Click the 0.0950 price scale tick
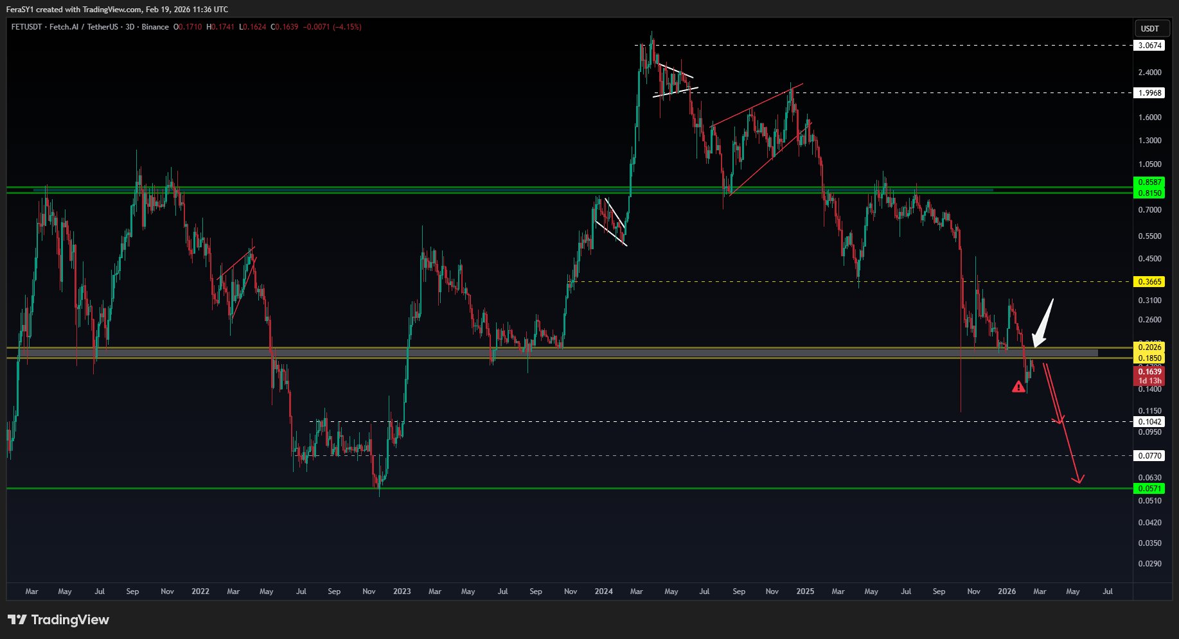This screenshot has width=1179, height=639. [x=1149, y=432]
